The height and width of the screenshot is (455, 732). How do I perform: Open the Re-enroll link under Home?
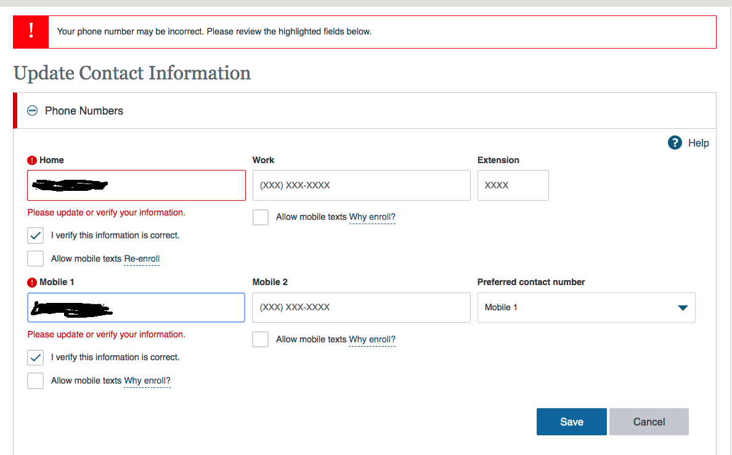142,259
